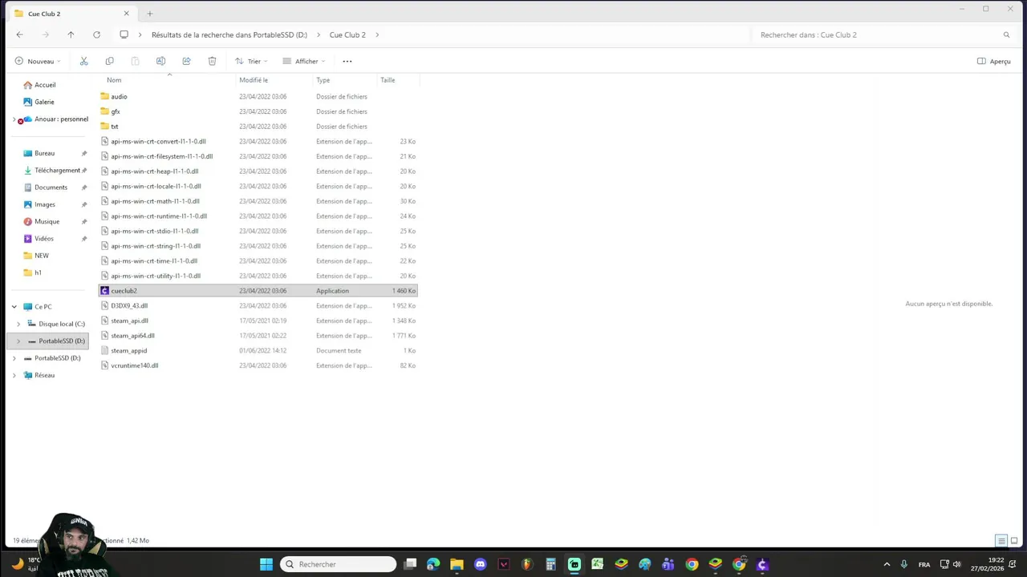Screen dimensions: 1027x577
Task: Go up one folder level with the up arrow
Action: tap(71, 34)
